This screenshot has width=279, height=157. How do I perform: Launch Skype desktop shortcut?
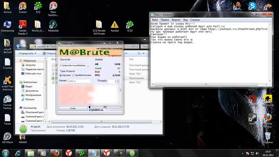[252, 6]
